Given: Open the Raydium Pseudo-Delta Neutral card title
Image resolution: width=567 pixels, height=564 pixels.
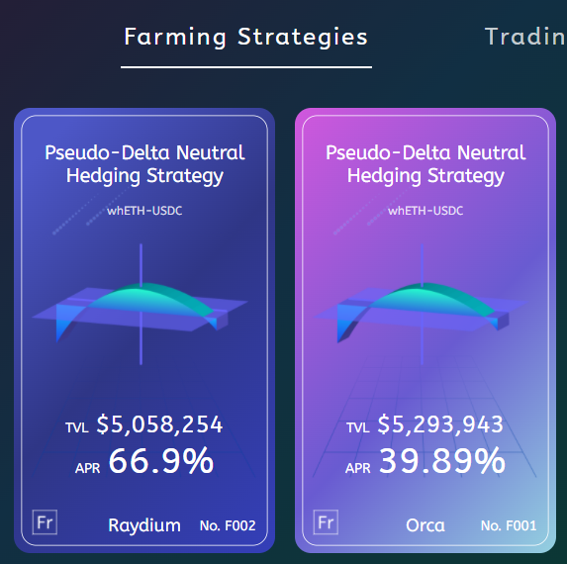Looking at the screenshot, I should tap(144, 164).
